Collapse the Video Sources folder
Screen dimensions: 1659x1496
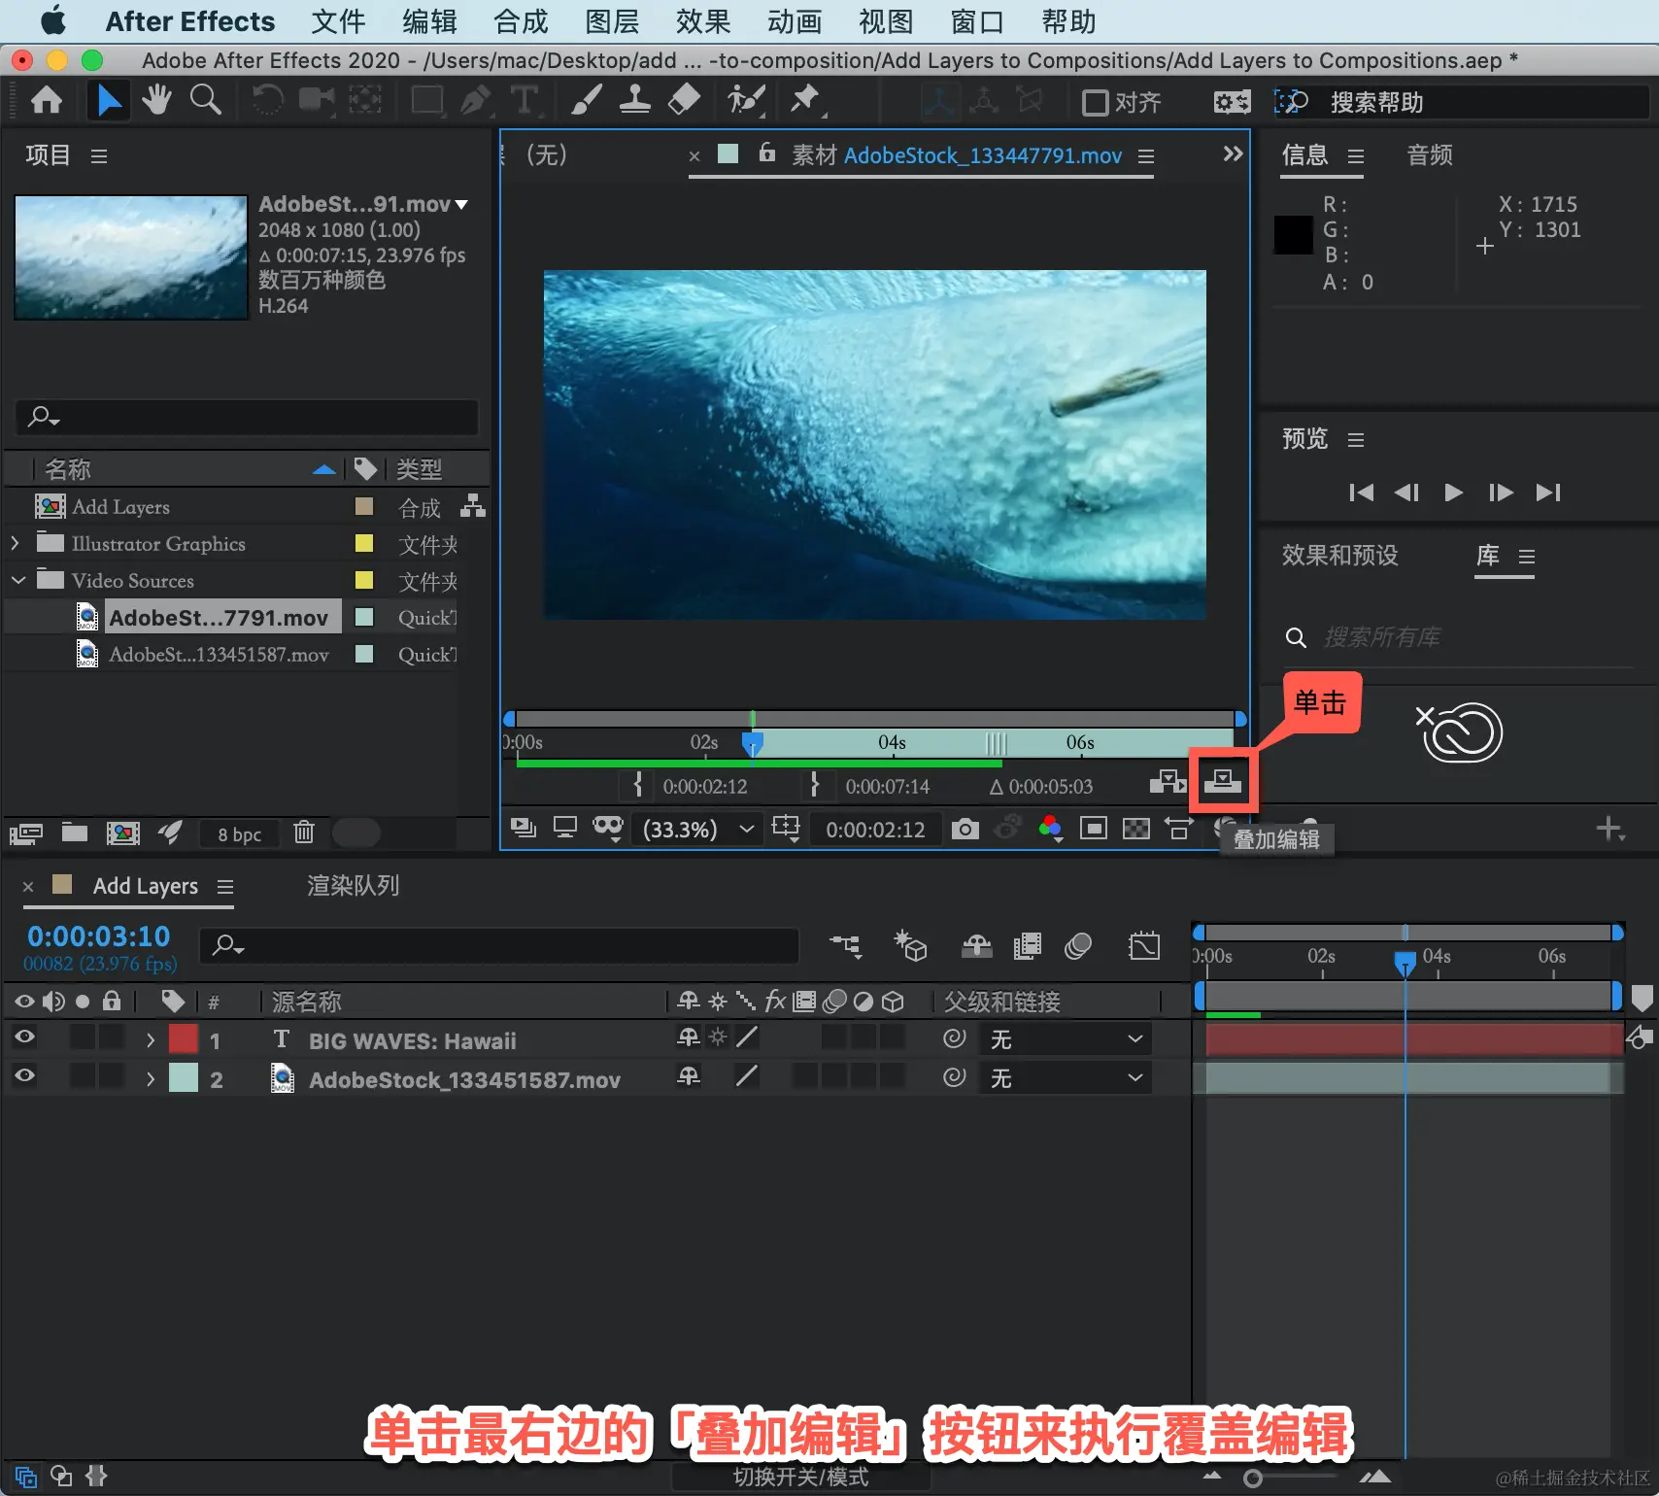point(17,580)
